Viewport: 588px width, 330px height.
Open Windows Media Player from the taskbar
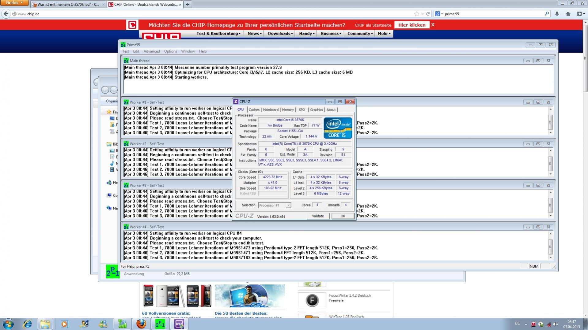[x=64, y=324]
